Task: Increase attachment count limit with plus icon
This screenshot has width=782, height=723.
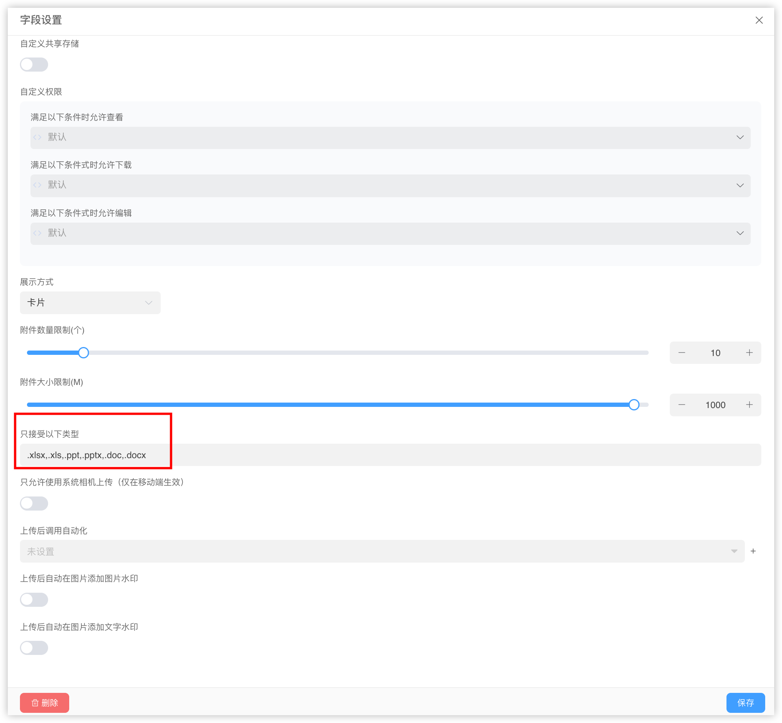Action: 749,353
